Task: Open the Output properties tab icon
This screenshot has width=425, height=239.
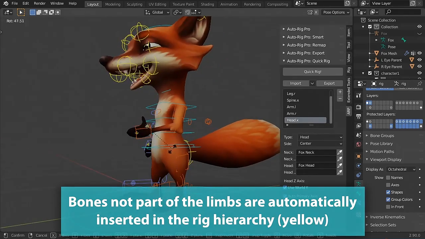Action: click(359, 117)
